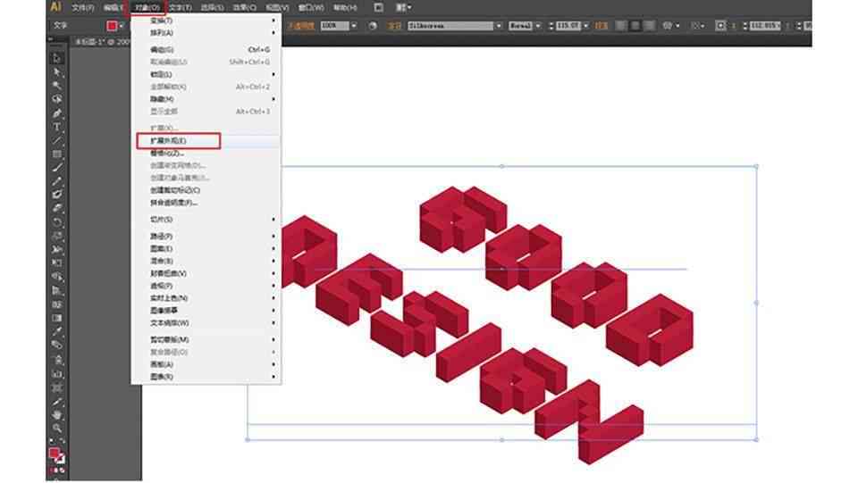This screenshot has height=483, width=858.
Task: Open the fill color dropdown arrow in control bar
Action: click(122, 26)
